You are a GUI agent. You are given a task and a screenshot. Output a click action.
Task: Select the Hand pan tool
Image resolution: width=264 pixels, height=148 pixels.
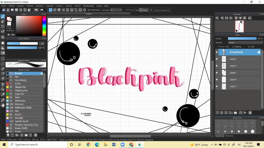[3, 105]
